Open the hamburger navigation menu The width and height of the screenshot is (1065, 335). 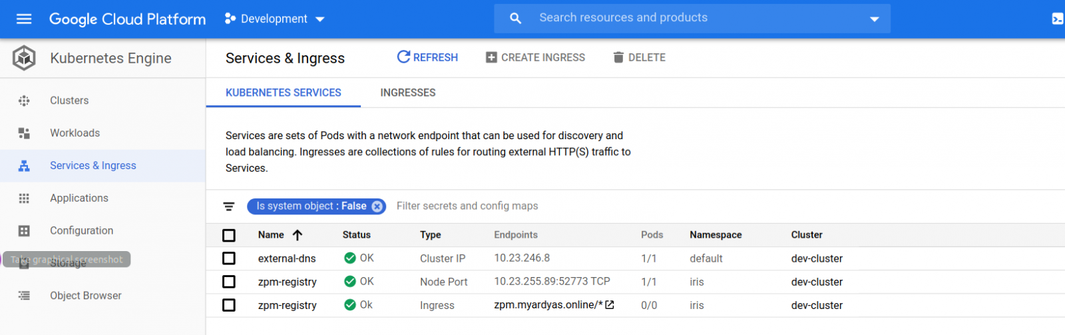click(x=24, y=19)
